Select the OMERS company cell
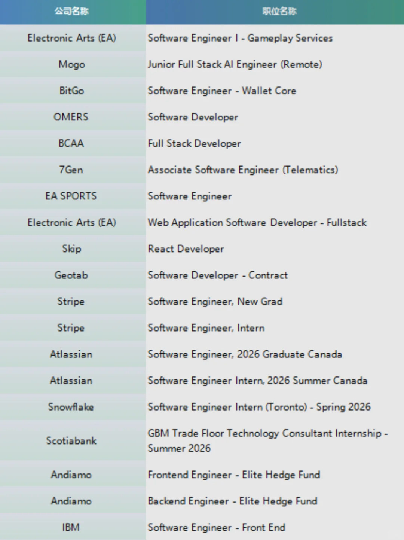The image size is (404, 540). pyautogui.click(x=71, y=117)
